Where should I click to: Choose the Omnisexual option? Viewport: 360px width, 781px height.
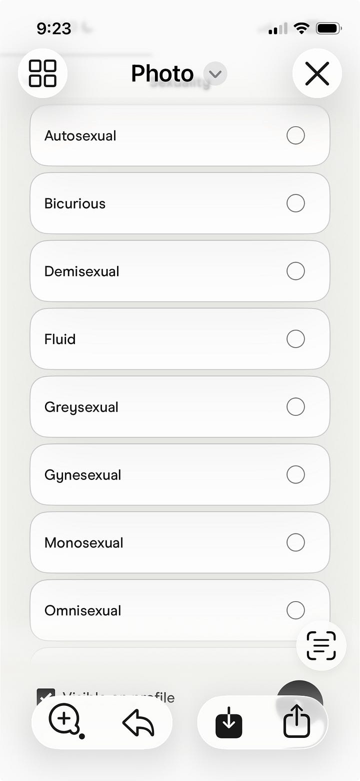[x=180, y=610]
